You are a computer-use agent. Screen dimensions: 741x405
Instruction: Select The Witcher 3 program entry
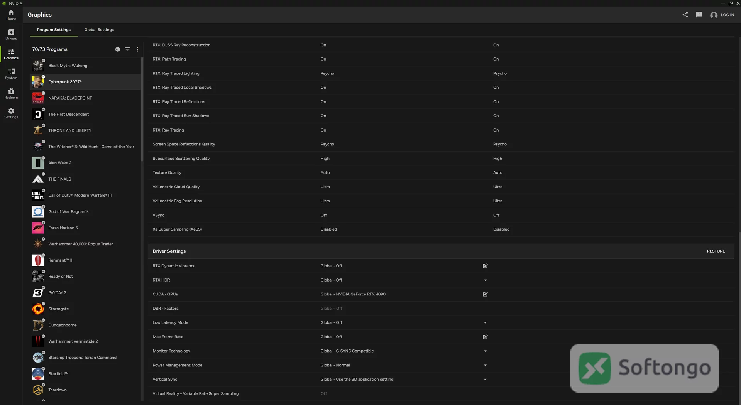click(x=85, y=147)
